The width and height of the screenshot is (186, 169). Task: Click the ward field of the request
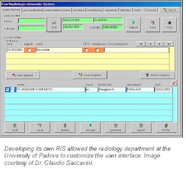click(59, 50)
